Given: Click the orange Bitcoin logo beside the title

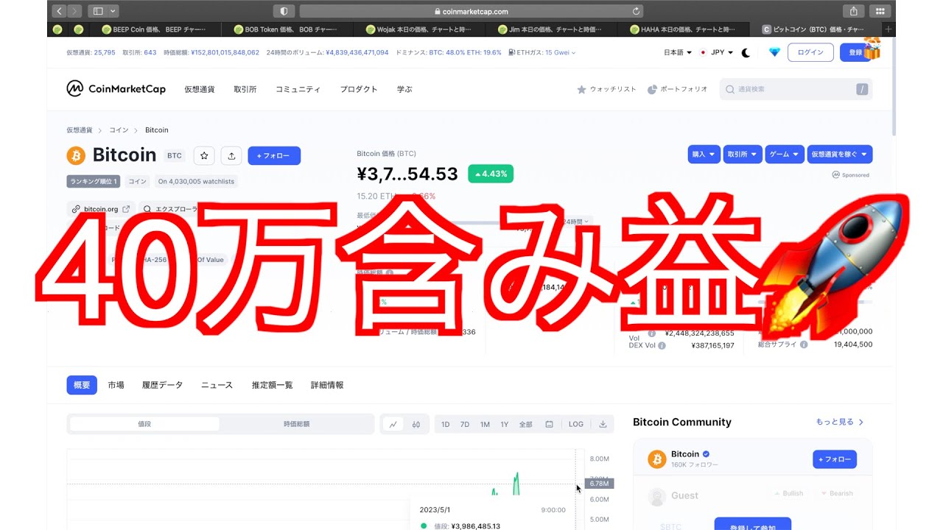Looking at the screenshot, I should pyautogui.click(x=77, y=155).
